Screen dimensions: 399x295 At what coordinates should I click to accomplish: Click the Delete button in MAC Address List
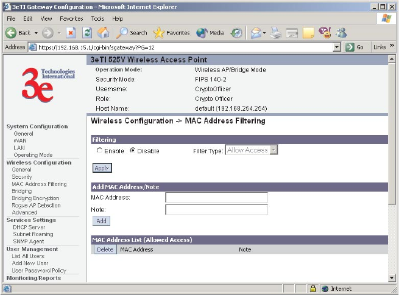click(x=105, y=249)
